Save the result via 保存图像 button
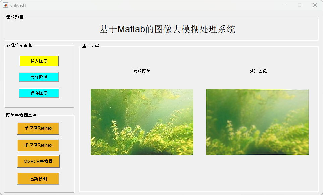The height and width of the screenshot is (195, 323). tap(39, 93)
